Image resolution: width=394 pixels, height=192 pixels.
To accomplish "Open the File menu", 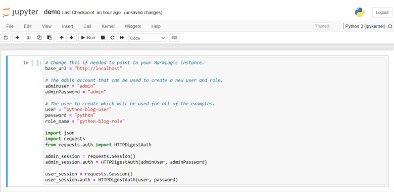I will pos(10,26).
